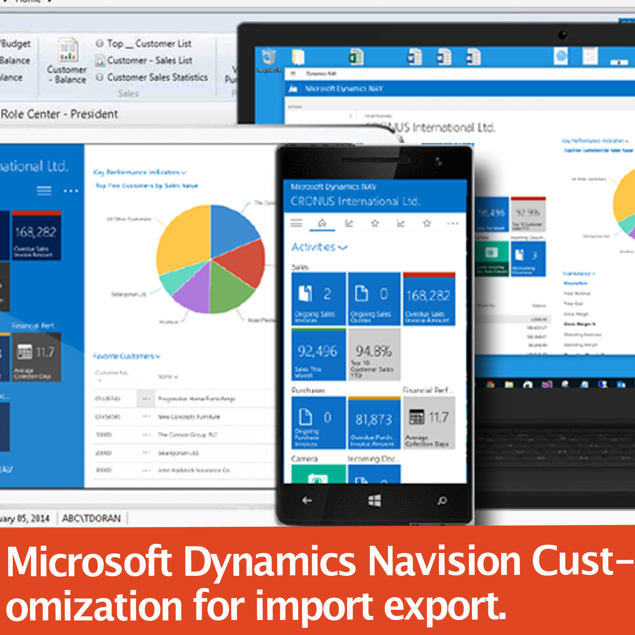
Task: Open Ongoing Sales Quotes tile showing 0
Action: click(374, 299)
